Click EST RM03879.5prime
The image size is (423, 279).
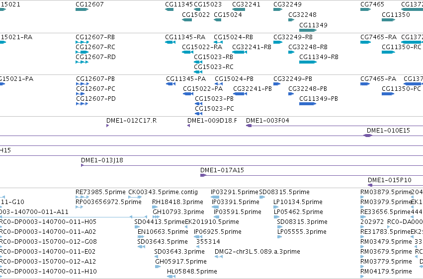click(x=386, y=192)
